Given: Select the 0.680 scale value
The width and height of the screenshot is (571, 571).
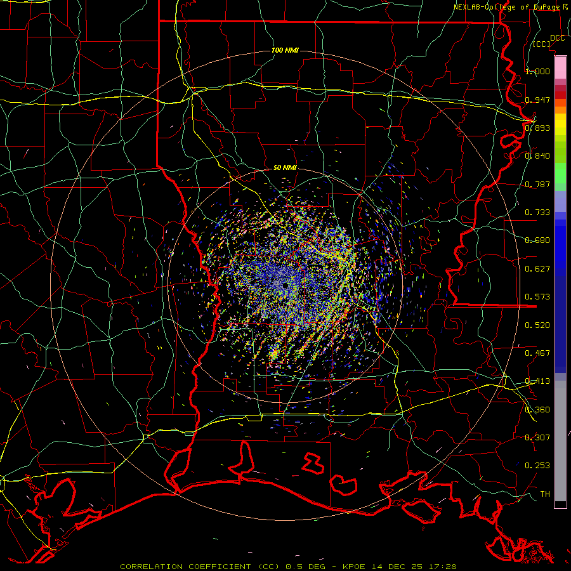Looking at the screenshot, I should pos(537,240).
